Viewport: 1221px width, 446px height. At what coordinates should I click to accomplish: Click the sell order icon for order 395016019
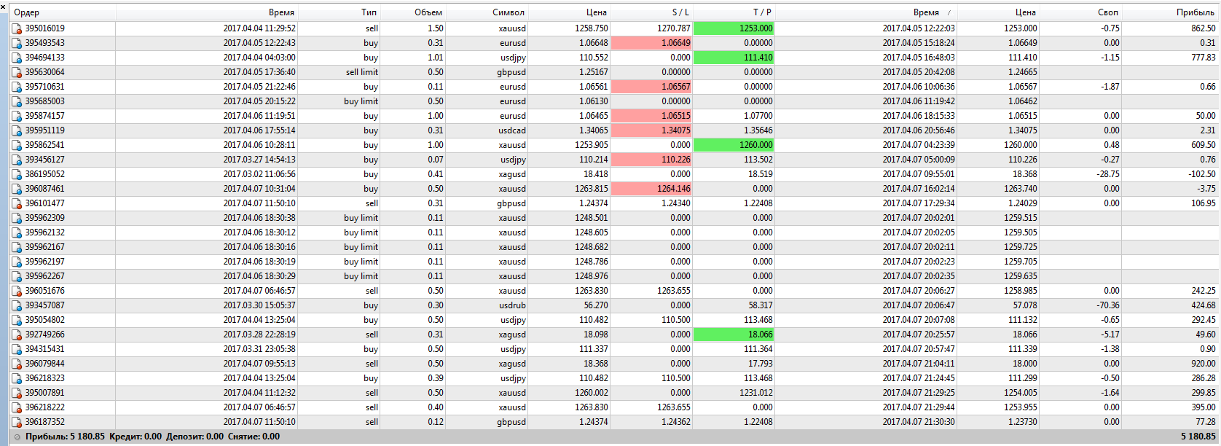pyautogui.click(x=16, y=28)
